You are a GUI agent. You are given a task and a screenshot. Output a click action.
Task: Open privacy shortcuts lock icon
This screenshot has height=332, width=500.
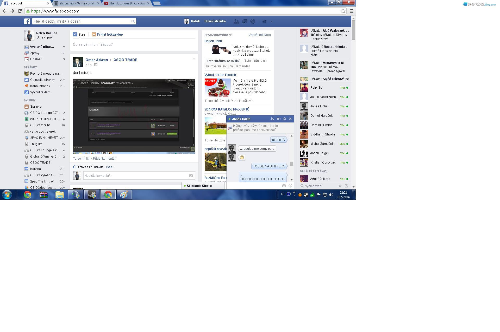click(x=264, y=22)
